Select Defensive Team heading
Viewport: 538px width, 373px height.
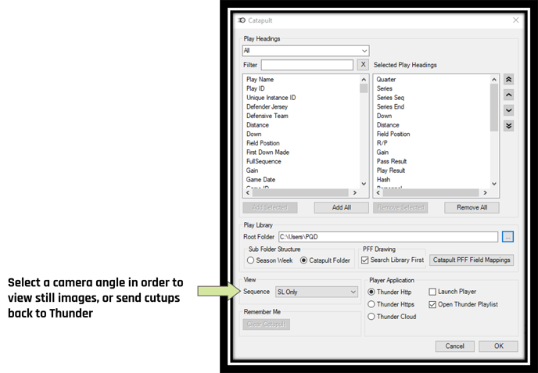[267, 116]
